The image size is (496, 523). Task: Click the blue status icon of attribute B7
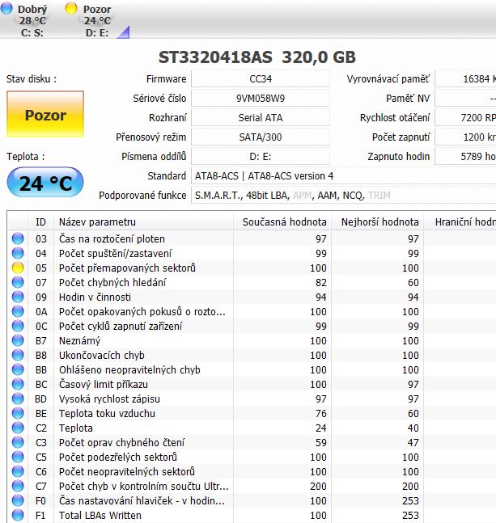click(18, 340)
